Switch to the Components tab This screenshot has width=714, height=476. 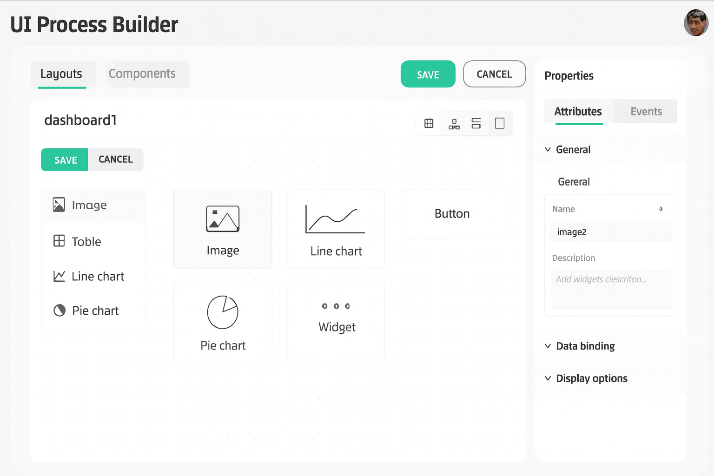pyautogui.click(x=142, y=74)
